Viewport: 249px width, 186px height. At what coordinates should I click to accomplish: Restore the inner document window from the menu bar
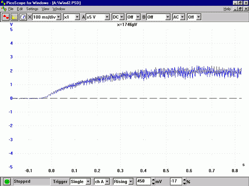pos(240,9)
